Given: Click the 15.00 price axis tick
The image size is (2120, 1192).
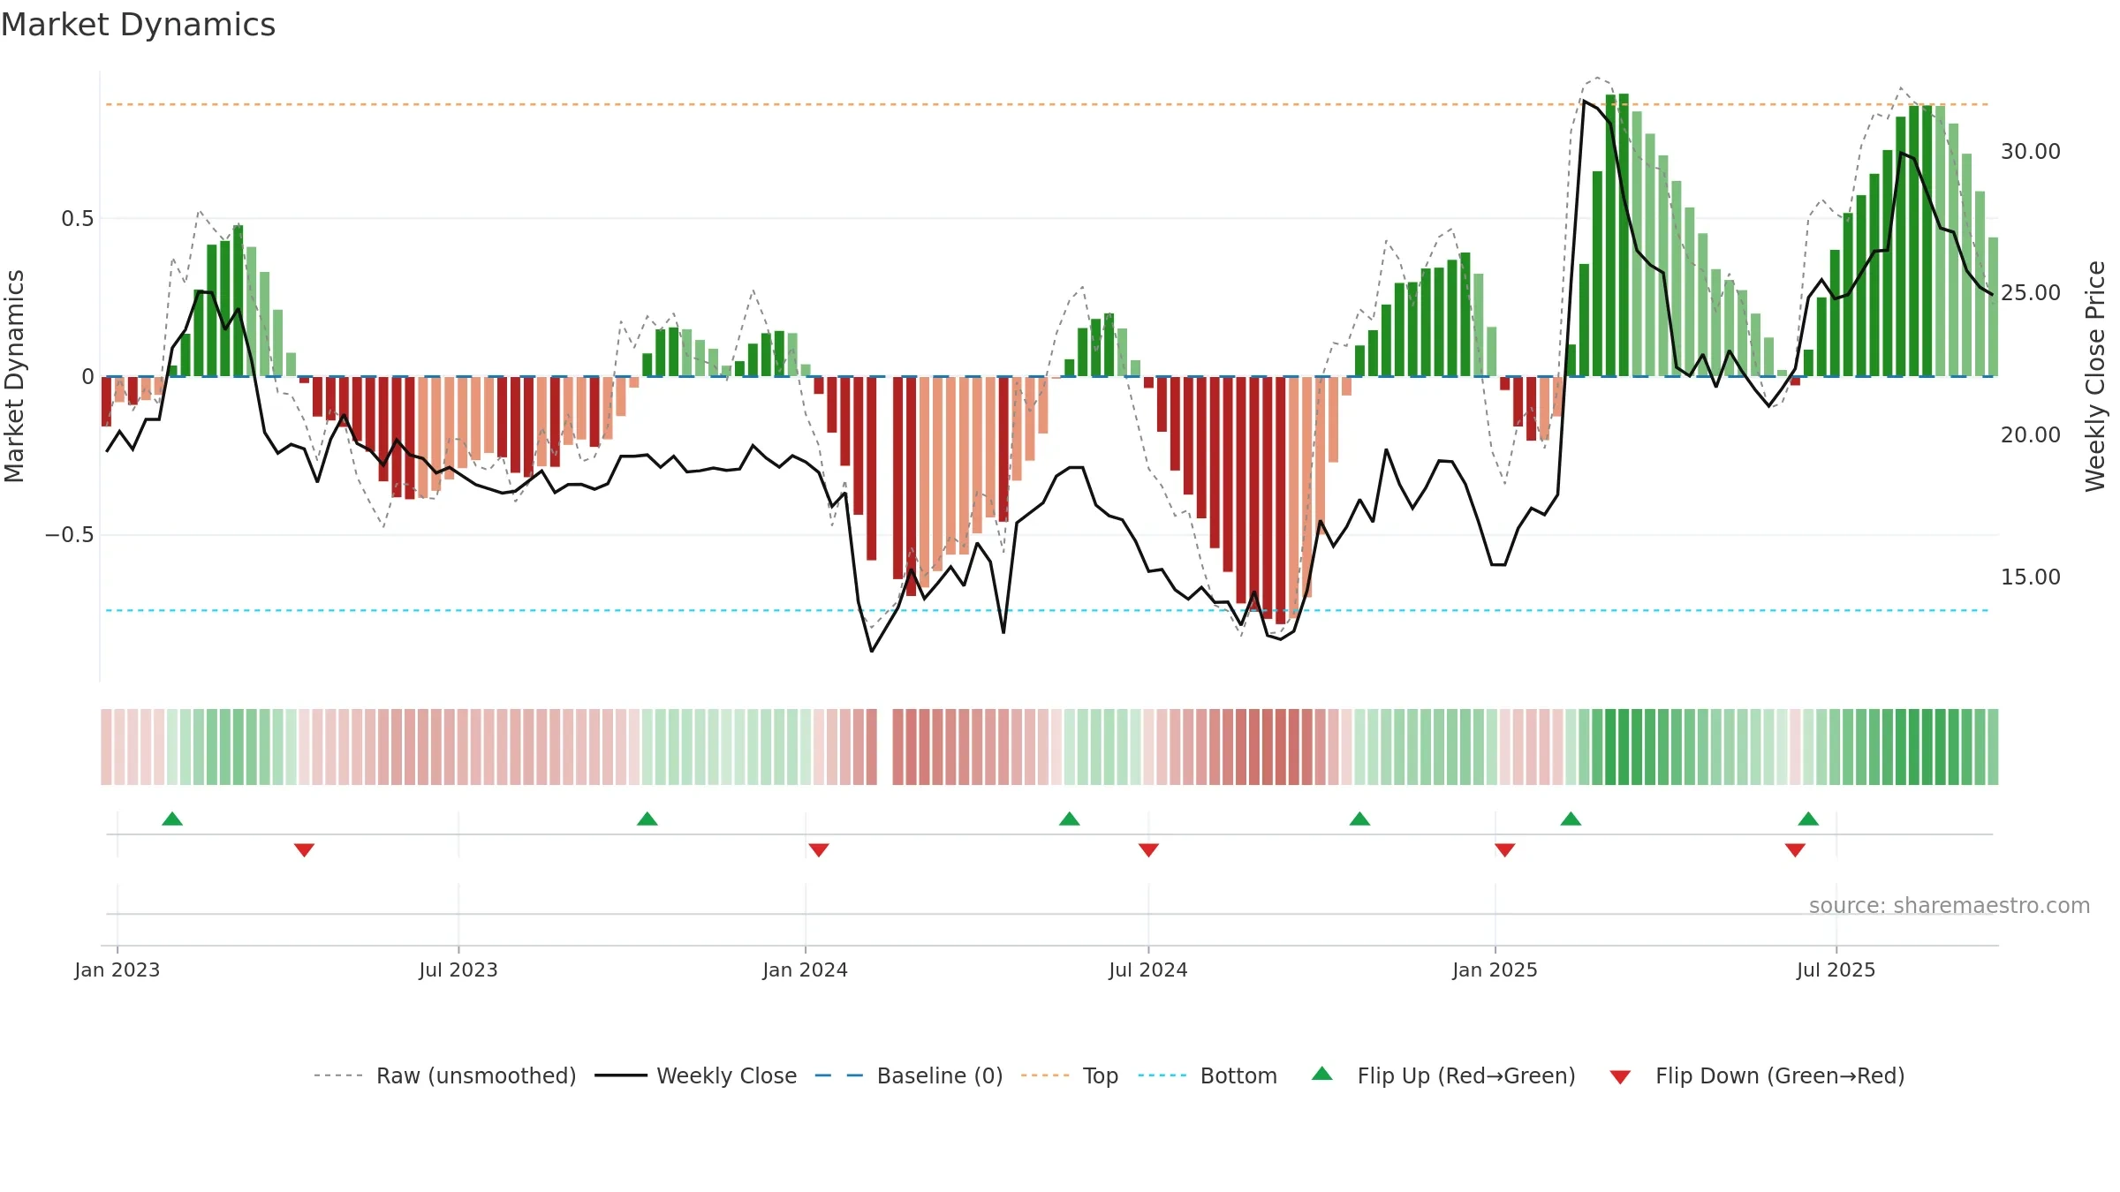Looking at the screenshot, I should click(2031, 577).
